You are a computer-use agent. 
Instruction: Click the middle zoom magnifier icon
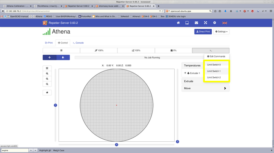pos(47,79)
